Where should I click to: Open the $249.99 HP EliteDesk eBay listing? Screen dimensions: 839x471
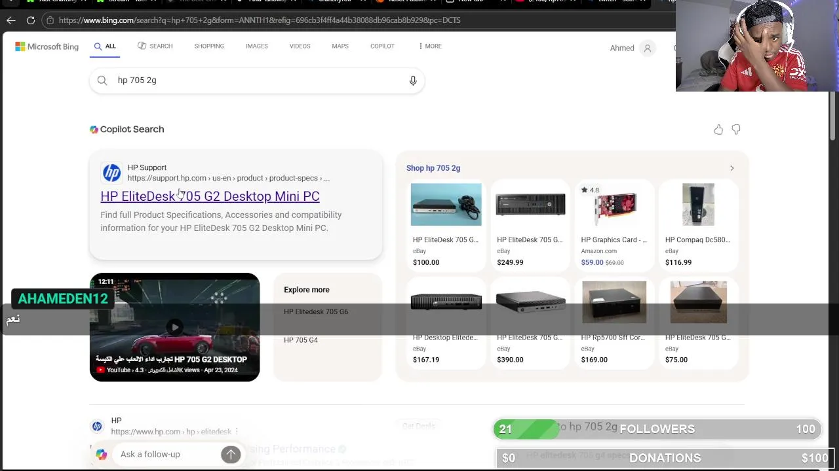coord(530,226)
